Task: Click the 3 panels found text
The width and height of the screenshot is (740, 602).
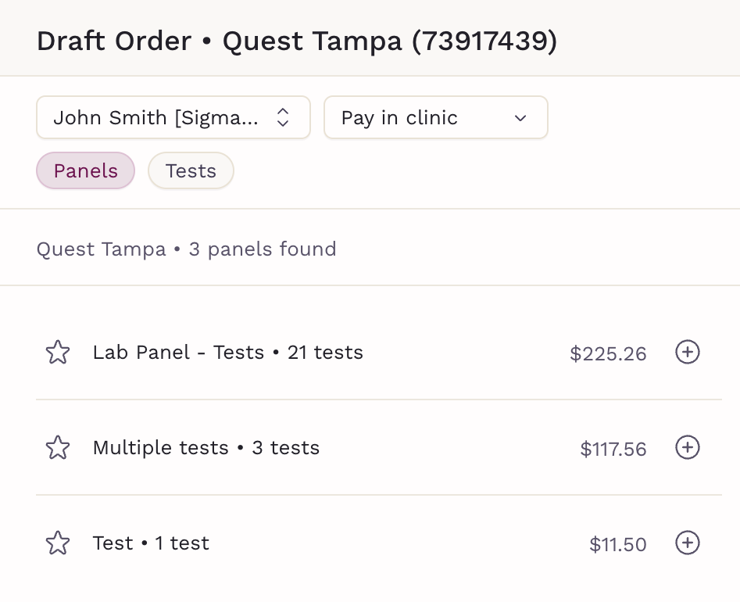Action: tap(263, 249)
